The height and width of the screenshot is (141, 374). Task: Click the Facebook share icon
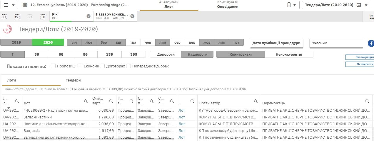371,43
